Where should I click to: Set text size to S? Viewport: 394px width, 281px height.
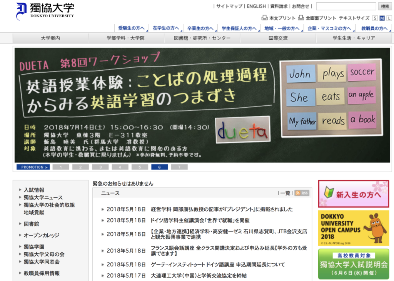[x=375, y=18]
